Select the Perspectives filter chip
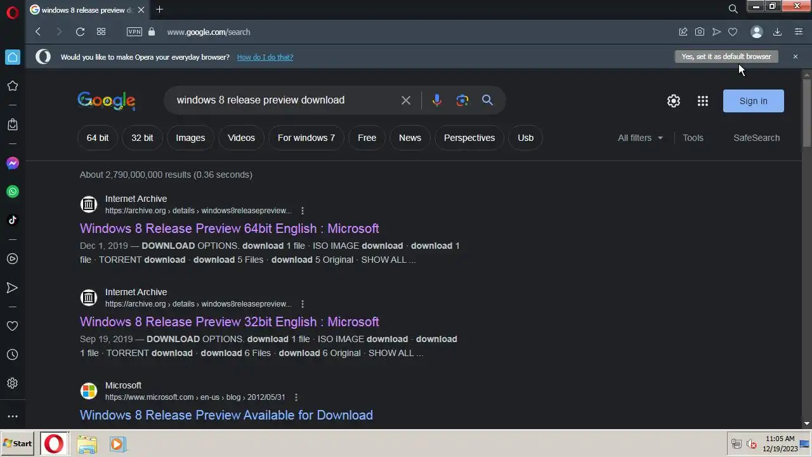 click(469, 138)
